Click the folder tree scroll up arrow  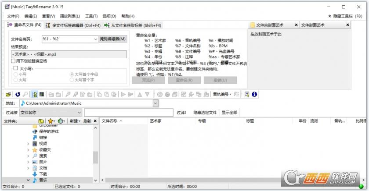coord(95,128)
